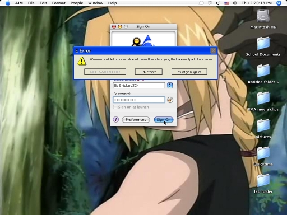Open the Apple menu

[x=7, y=3]
